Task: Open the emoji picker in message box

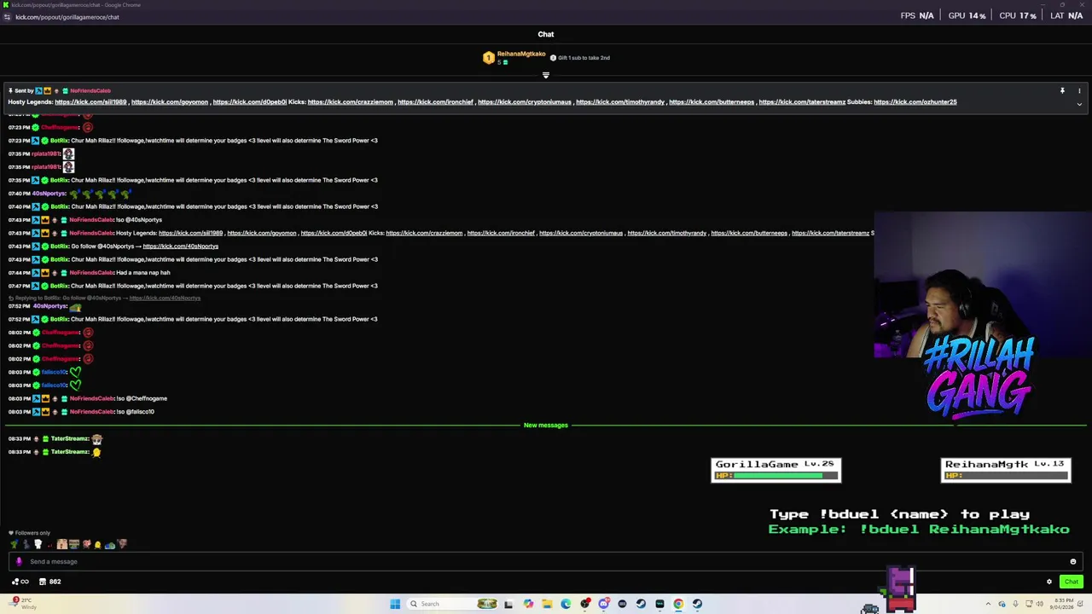Action: click(1073, 561)
